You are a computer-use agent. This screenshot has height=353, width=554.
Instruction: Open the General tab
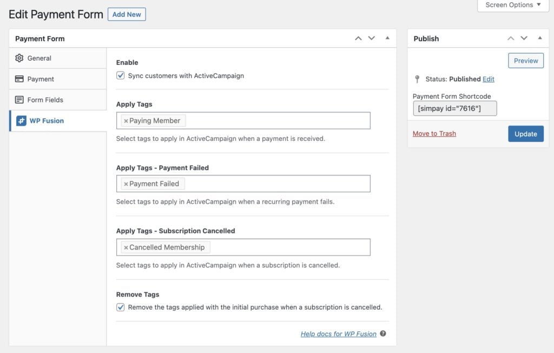[57, 58]
